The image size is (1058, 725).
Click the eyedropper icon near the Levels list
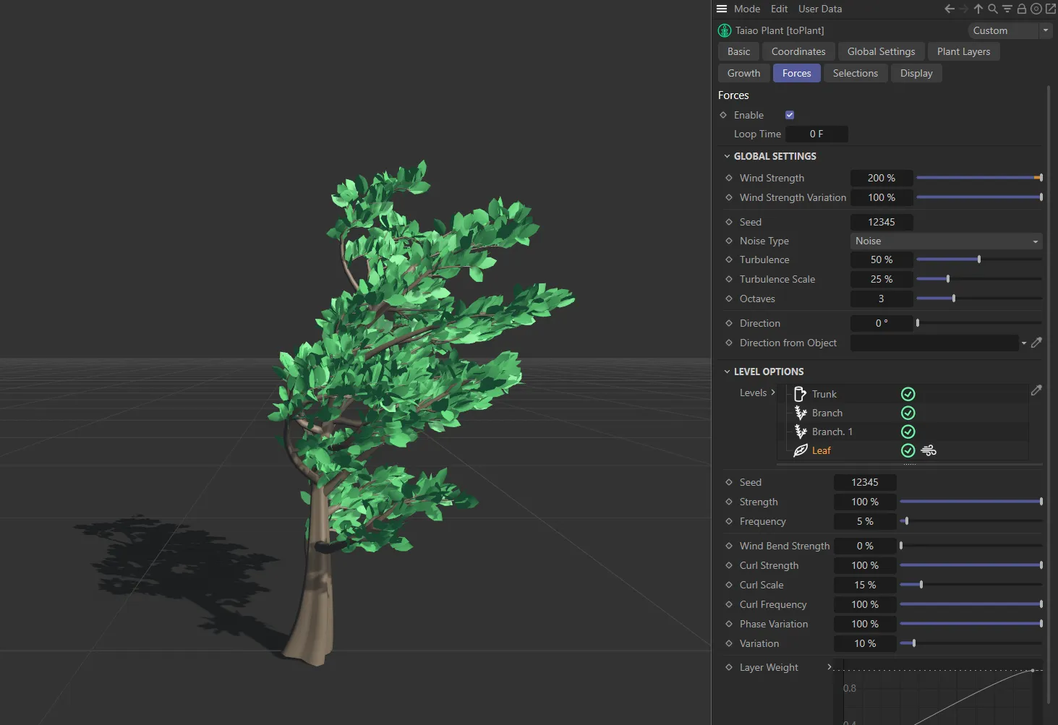pyautogui.click(x=1036, y=390)
